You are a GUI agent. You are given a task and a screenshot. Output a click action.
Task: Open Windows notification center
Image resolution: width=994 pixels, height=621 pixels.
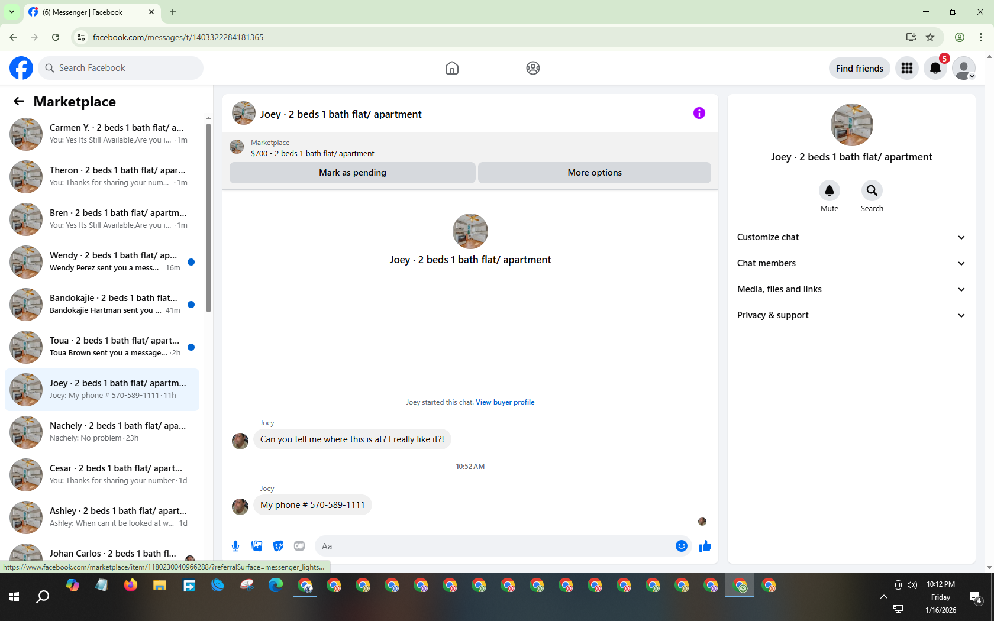click(x=976, y=597)
